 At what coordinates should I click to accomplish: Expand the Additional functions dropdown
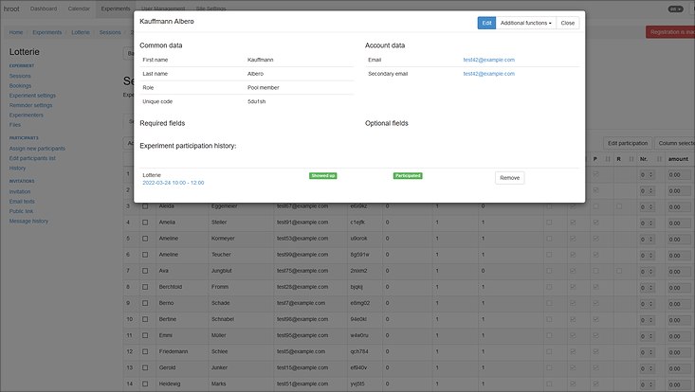525,23
